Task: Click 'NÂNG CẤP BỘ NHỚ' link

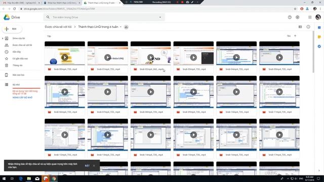Action: (x=22, y=98)
